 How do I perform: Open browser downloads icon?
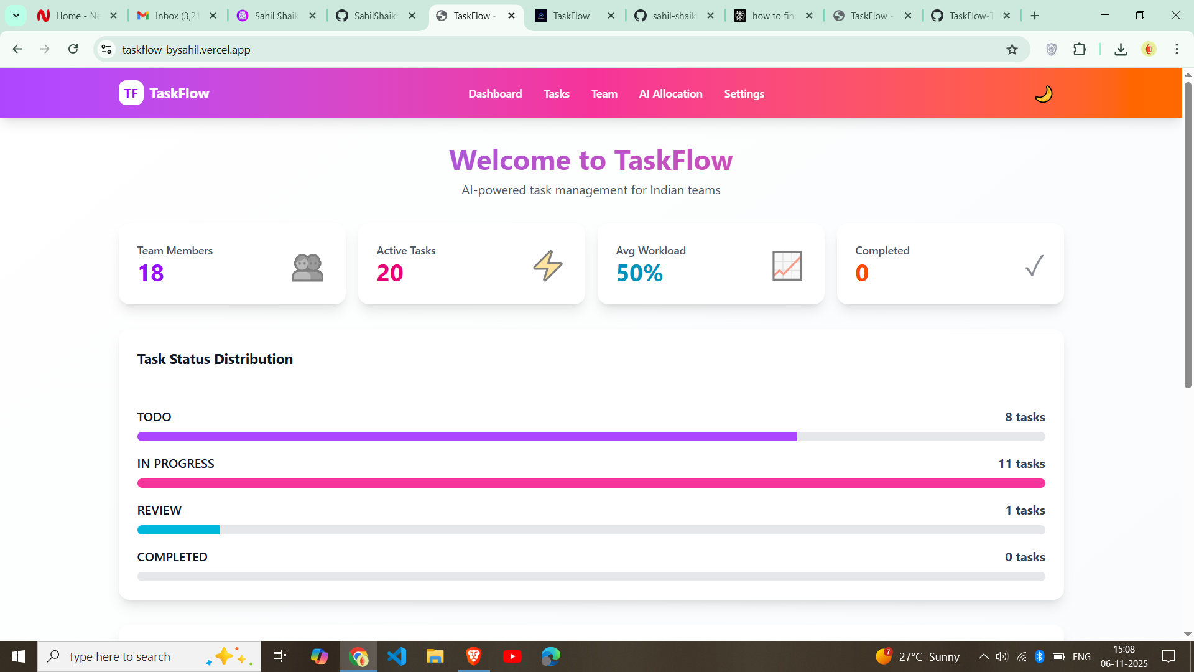pos(1121,50)
